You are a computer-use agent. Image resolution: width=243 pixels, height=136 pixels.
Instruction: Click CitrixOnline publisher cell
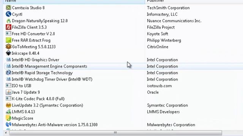point(158,47)
